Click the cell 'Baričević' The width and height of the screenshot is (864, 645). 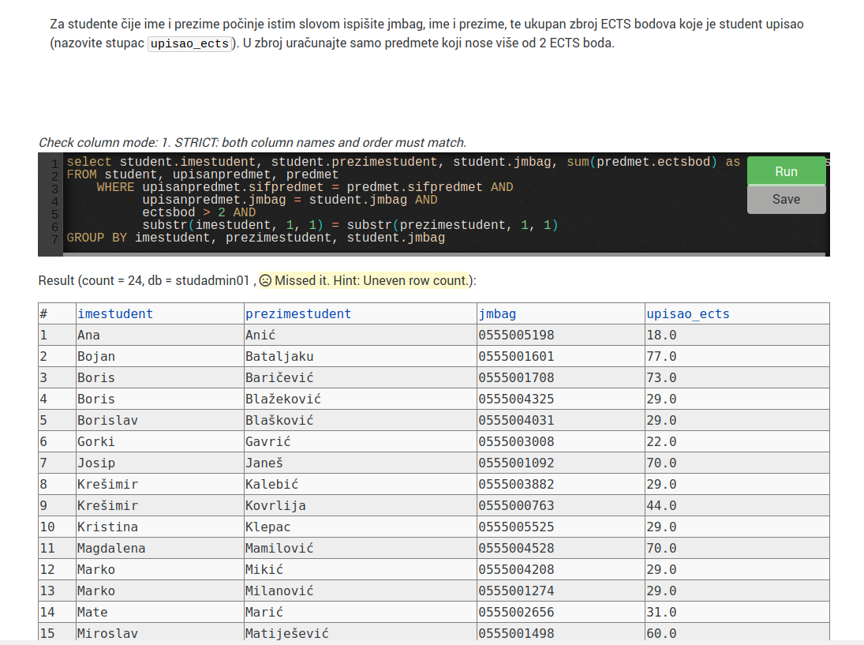361,377
